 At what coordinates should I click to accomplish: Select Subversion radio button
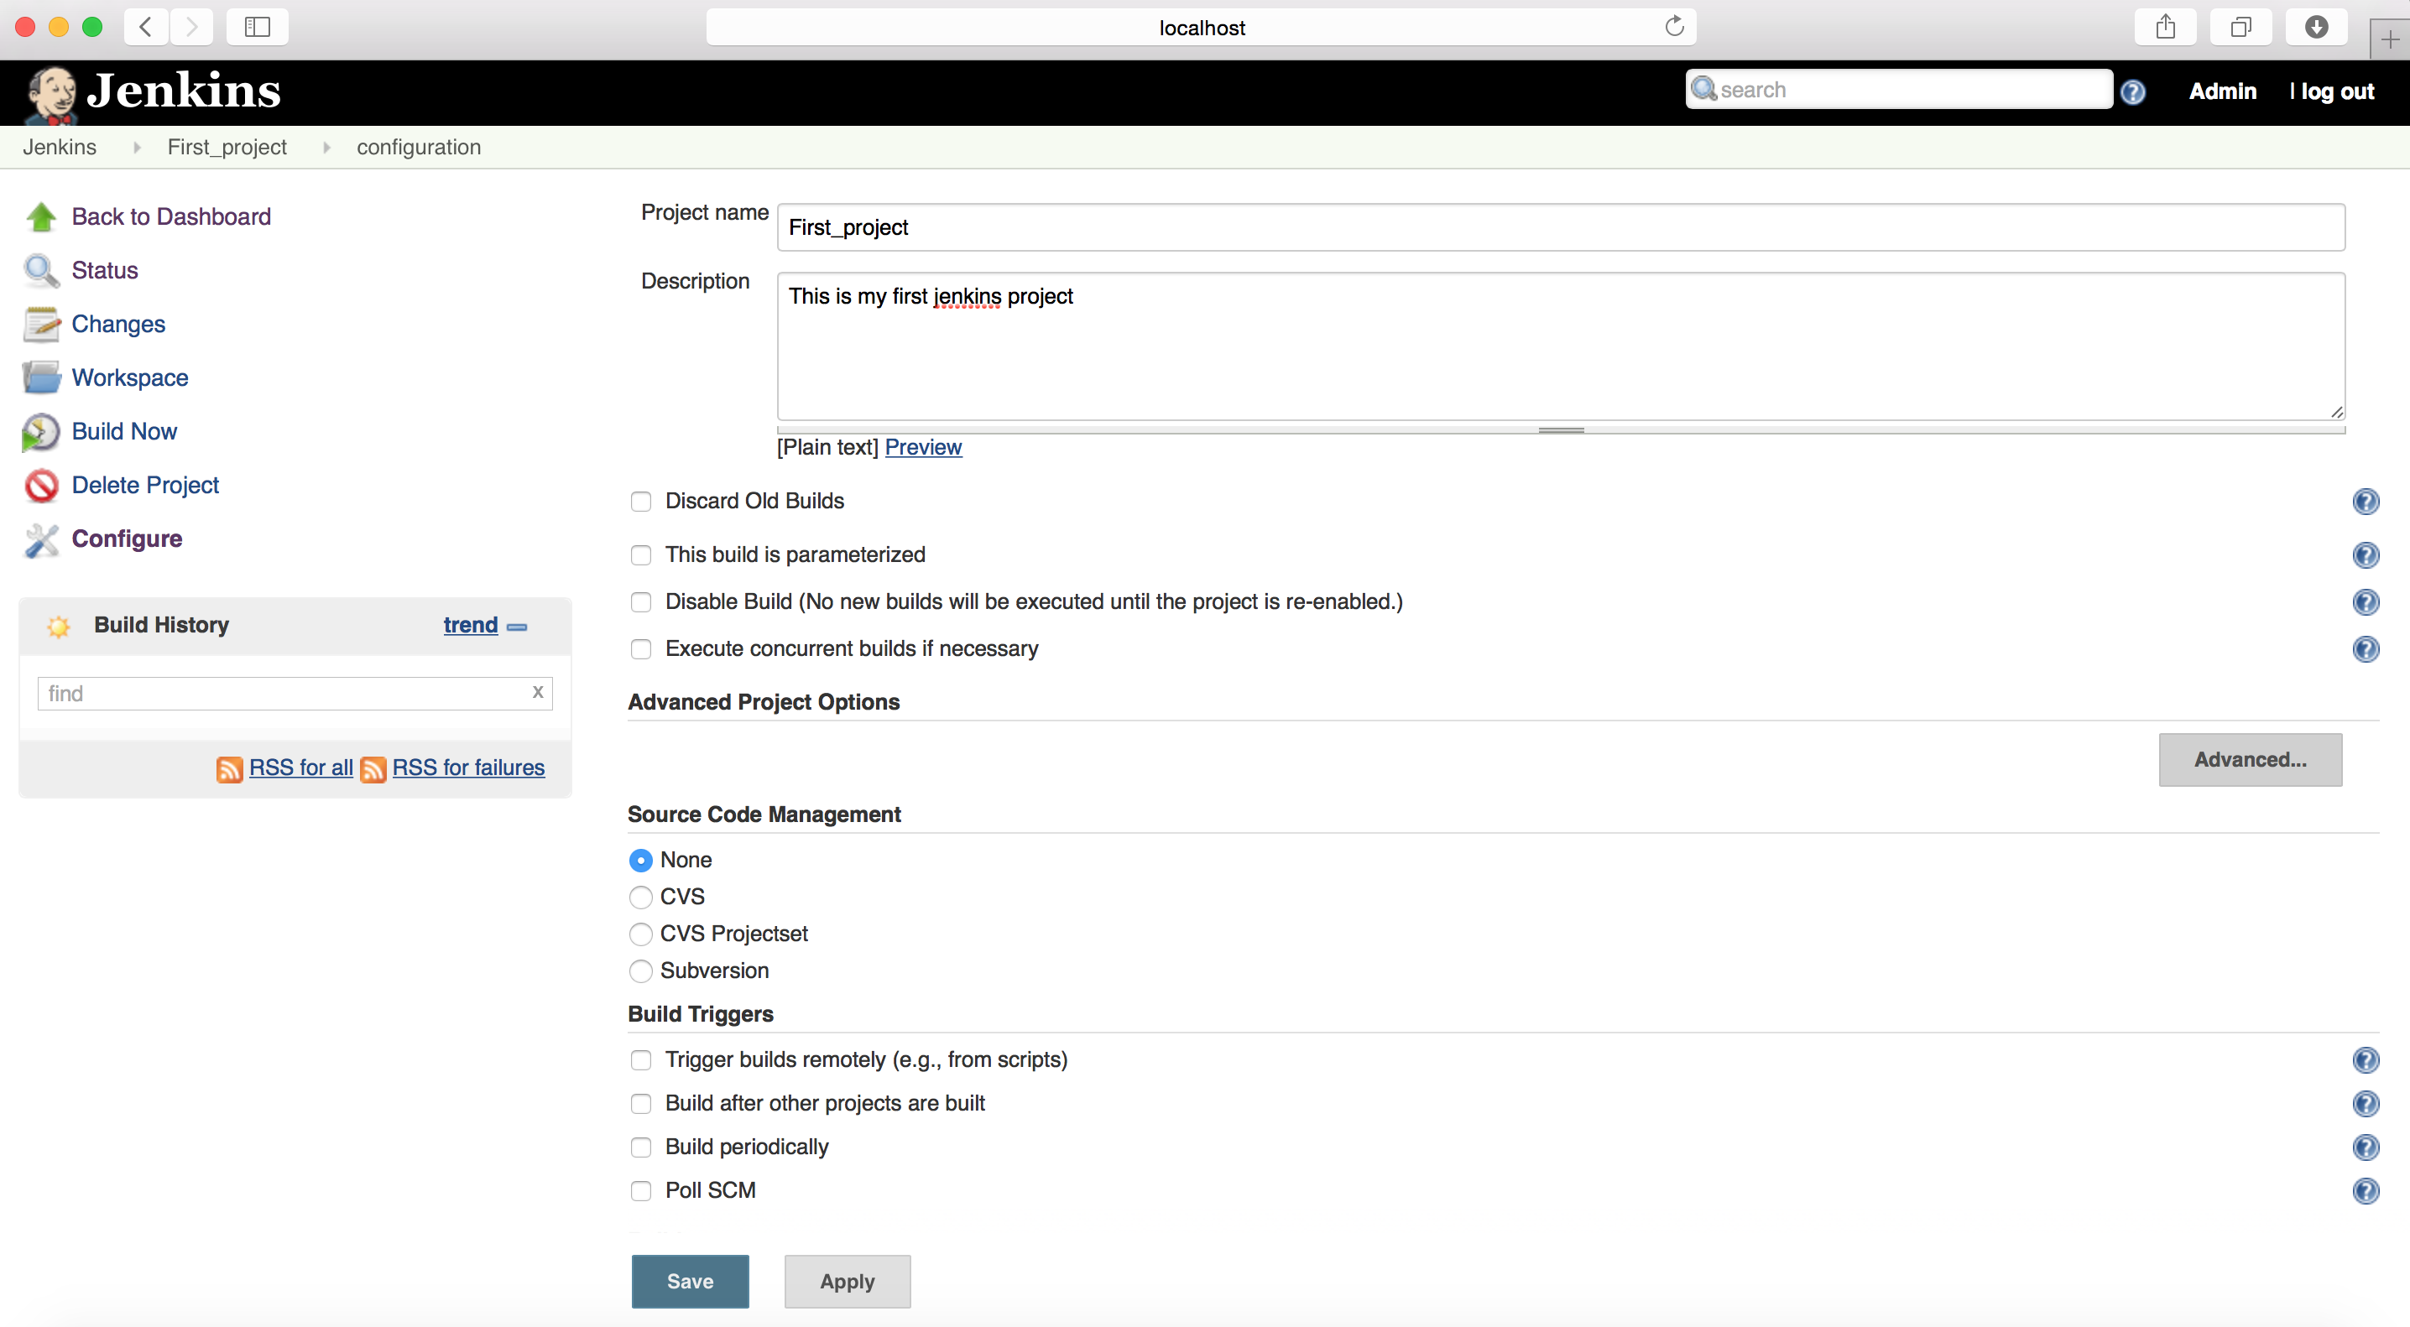641,971
